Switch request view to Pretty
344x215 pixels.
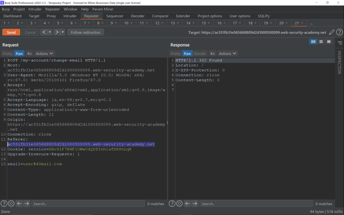tap(8, 54)
